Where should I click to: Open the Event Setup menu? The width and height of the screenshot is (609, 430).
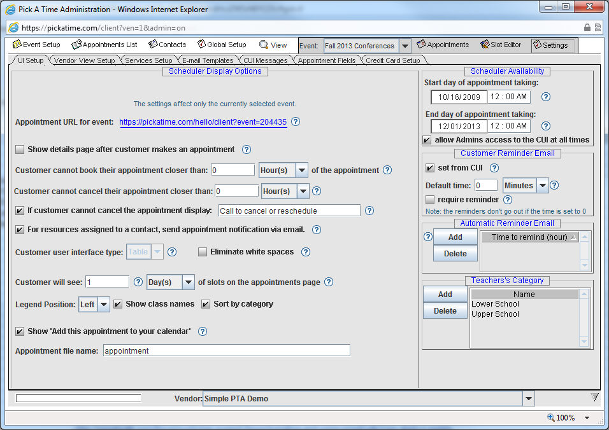[x=36, y=45]
